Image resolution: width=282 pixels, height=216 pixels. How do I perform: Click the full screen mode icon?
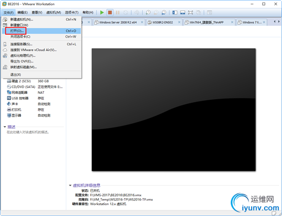tap(190, 12)
